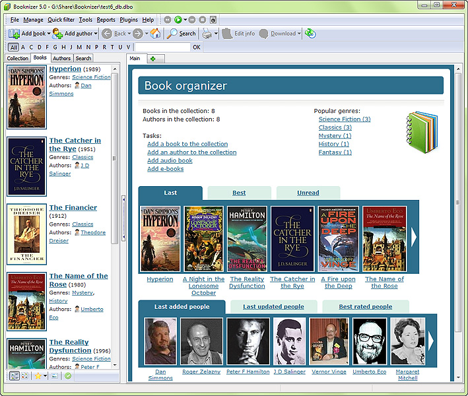Click the Home icon in the toolbar
The image size is (468, 396).
coord(155,34)
